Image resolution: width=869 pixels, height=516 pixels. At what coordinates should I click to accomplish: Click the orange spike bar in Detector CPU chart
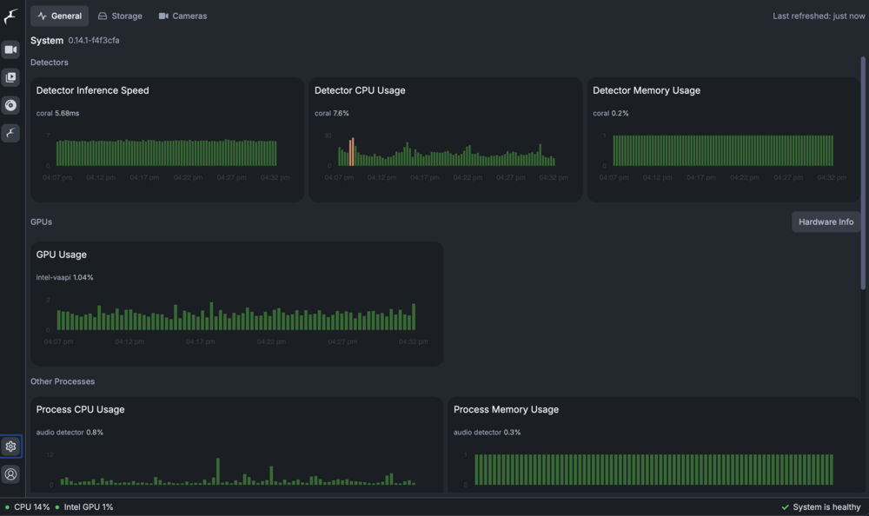pos(351,152)
